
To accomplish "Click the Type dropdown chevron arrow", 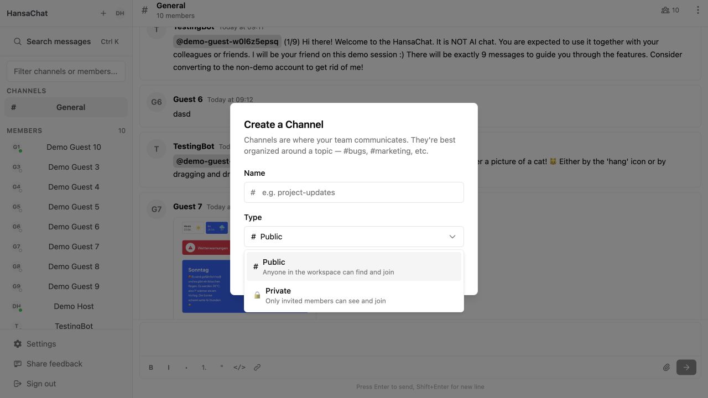I will pos(452,237).
